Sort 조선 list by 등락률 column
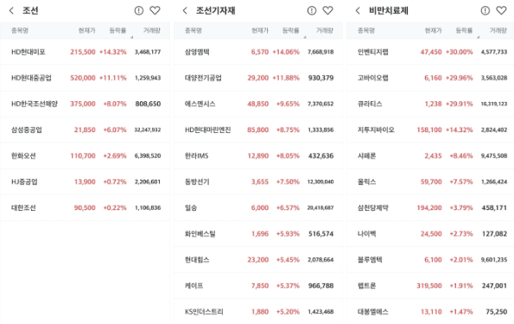Image resolution: width=514 pixels, height=324 pixels. [117, 30]
